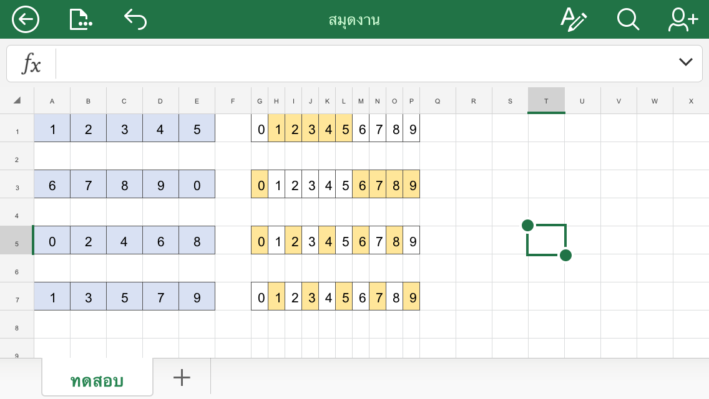Tap the share add-person icon
Viewport: 709px width, 399px height.
pyautogui.click(x=683, y=19)
